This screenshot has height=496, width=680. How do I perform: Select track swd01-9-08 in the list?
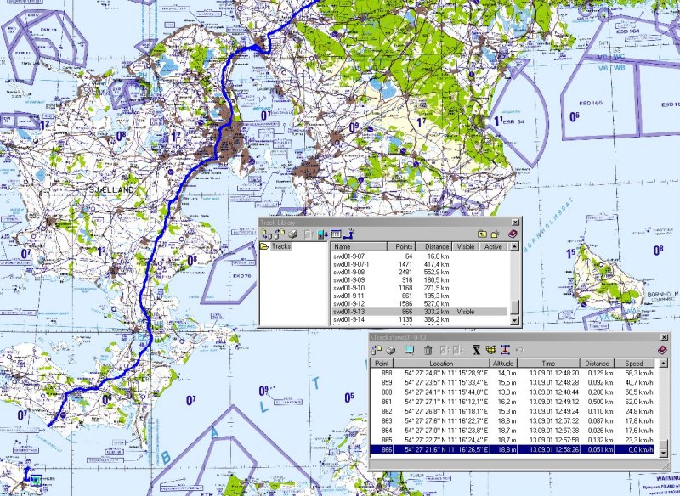tap(348, 270)
